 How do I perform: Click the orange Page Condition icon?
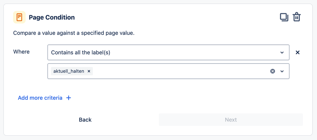[x=19, y=17]
